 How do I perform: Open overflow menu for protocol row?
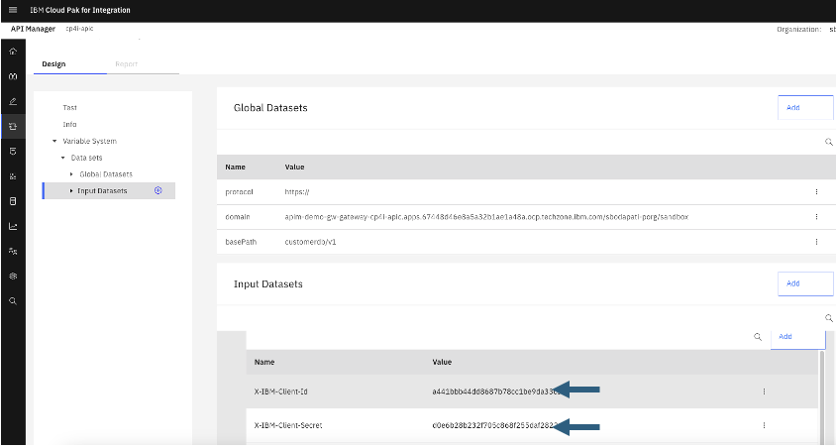816,191
